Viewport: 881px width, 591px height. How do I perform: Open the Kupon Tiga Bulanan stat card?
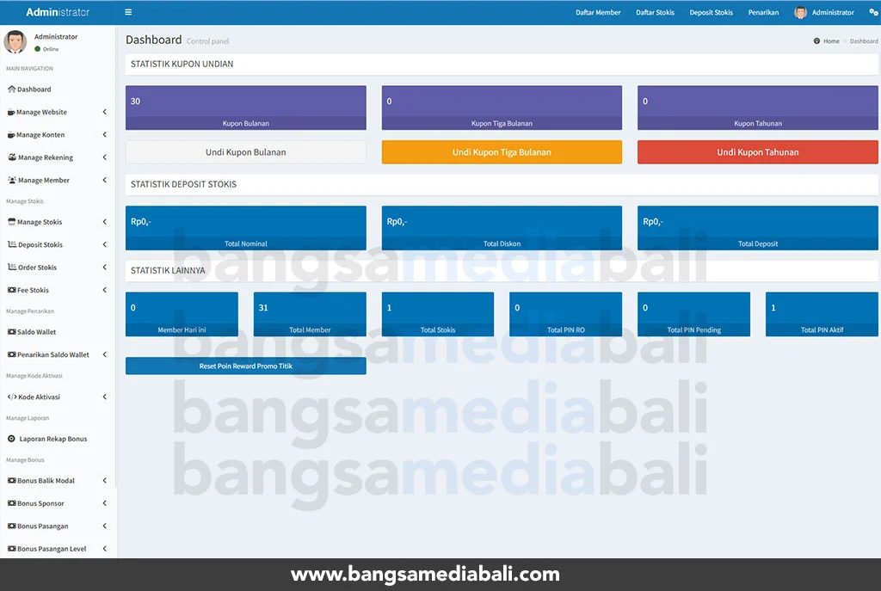502,108
